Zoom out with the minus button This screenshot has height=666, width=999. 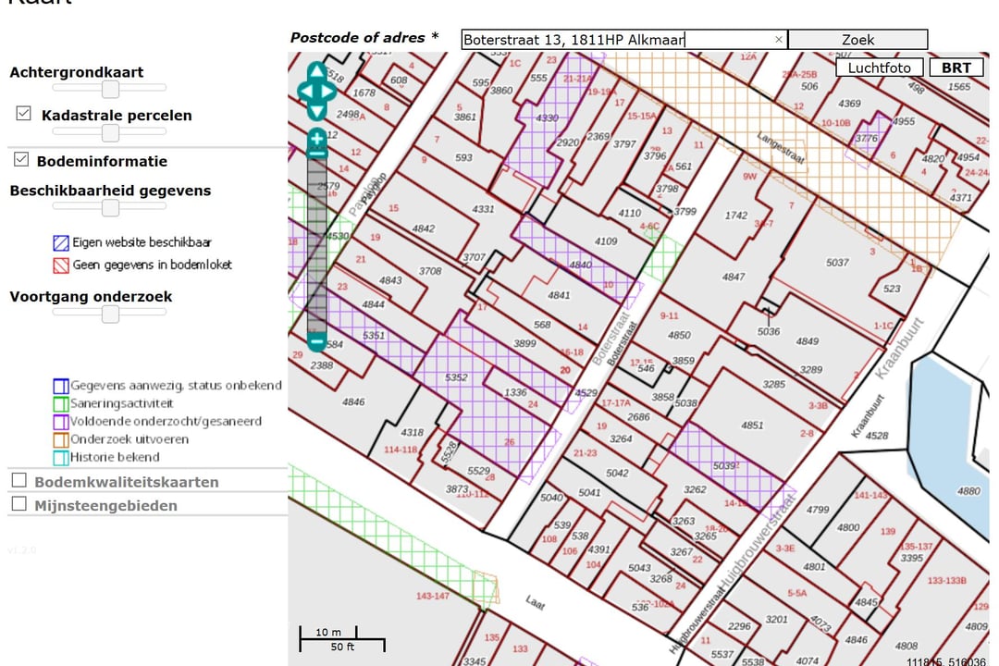[316, 341]
